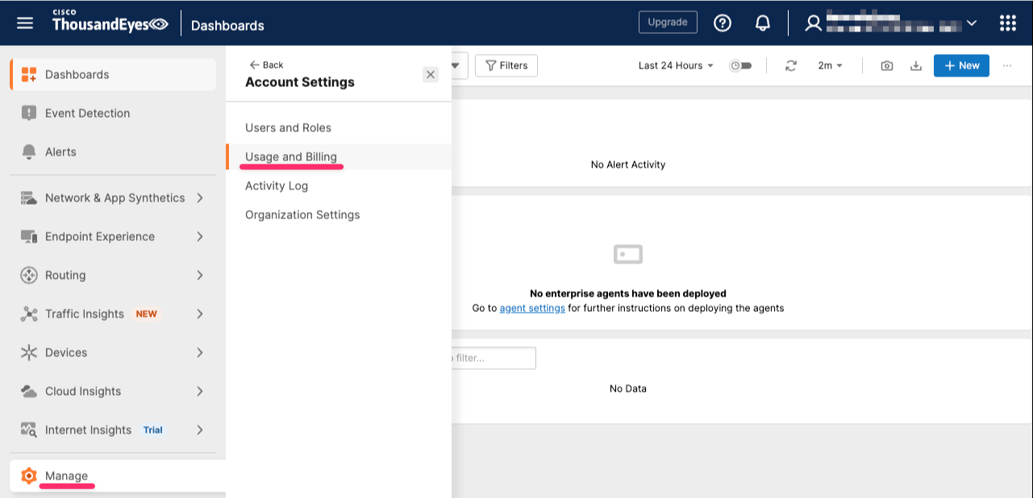
Task: Click the No Alert Activity text
Action: 628,165
